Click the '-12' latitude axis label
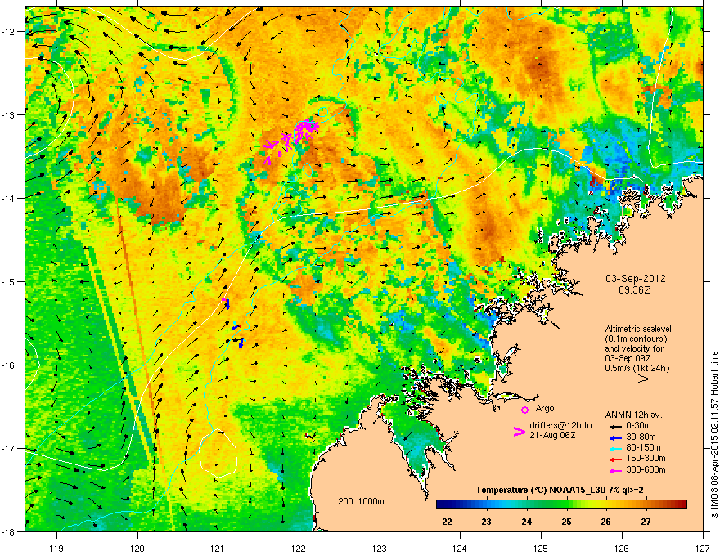 tap(8, 32)
